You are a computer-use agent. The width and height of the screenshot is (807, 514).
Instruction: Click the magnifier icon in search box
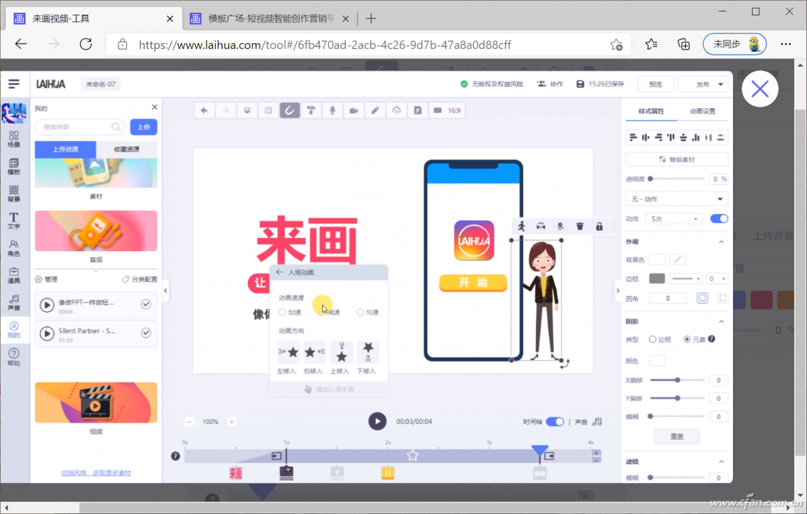(116, 126)
